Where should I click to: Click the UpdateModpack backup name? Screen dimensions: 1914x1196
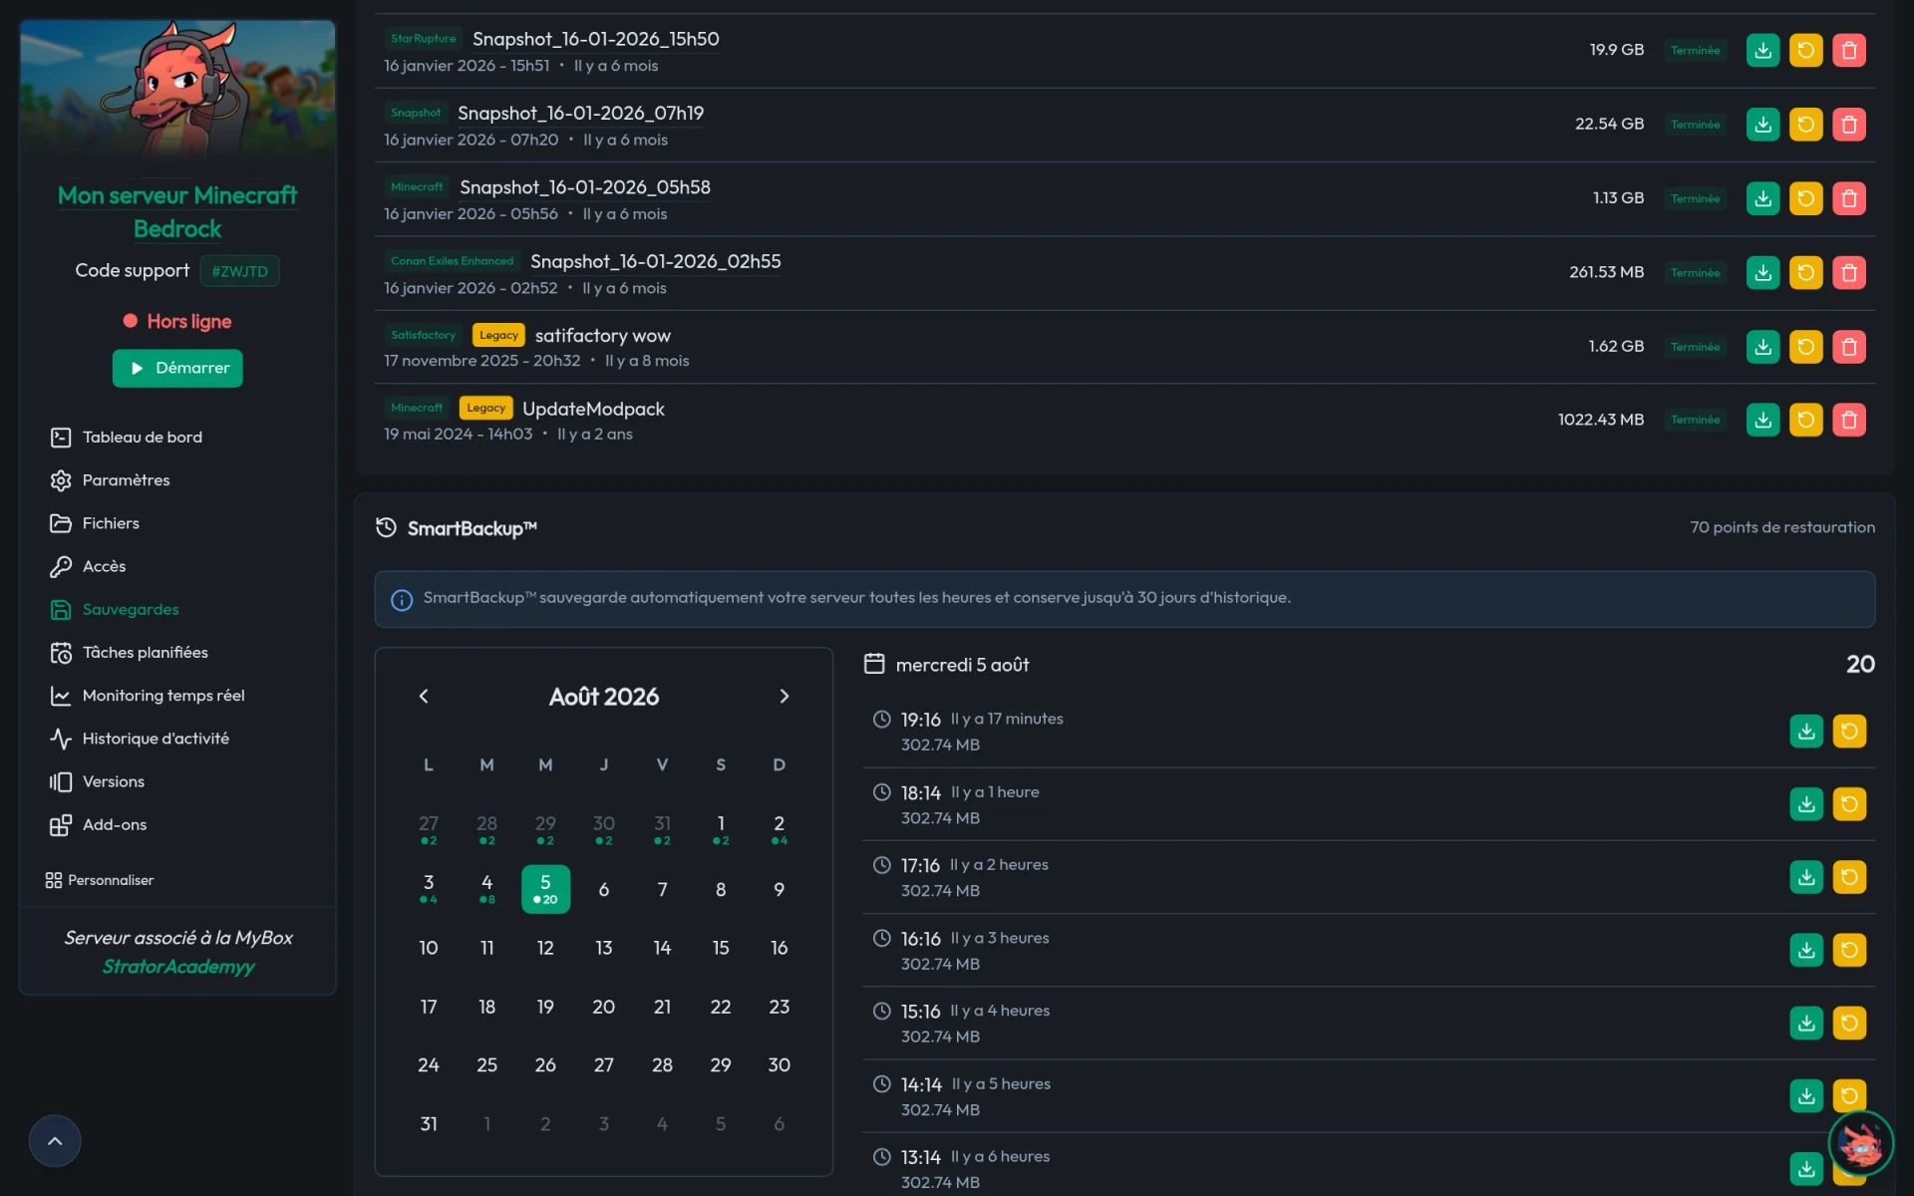coord(593,410)
